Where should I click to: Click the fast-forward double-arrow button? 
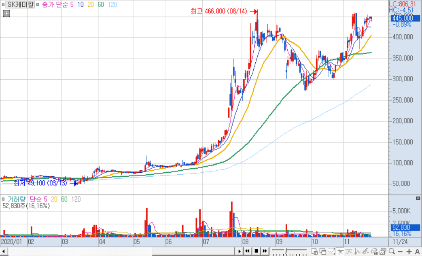(x=265, y=251)
